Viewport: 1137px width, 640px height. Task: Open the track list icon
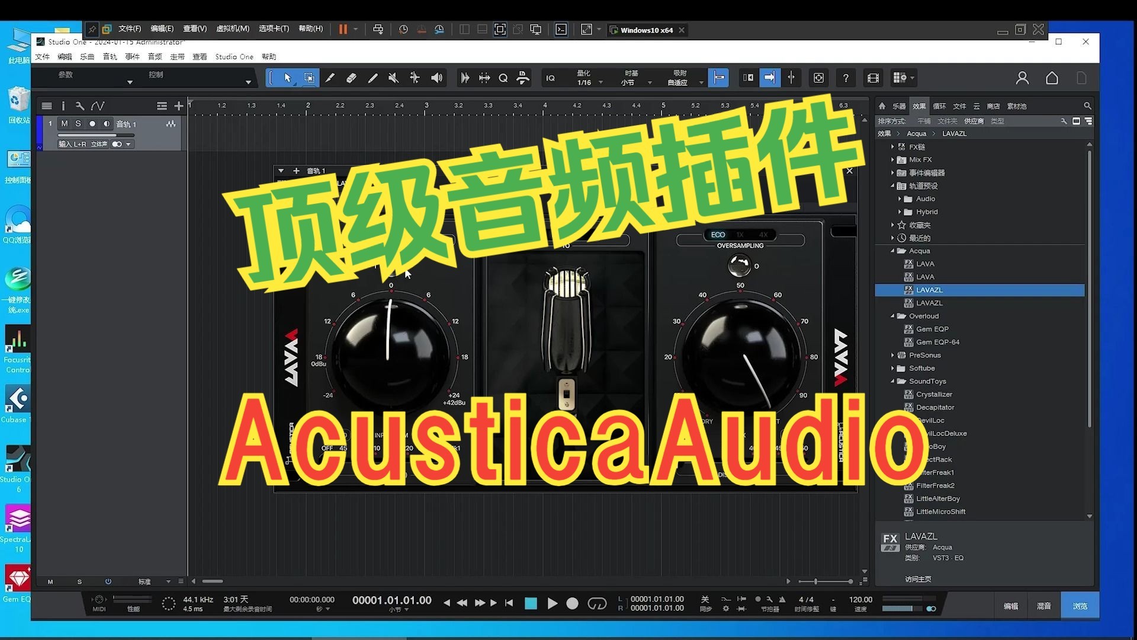click(46, 106)
